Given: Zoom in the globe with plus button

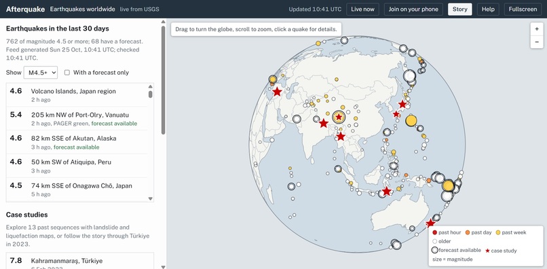Looking at the screenshot, I should click(537, 29).
